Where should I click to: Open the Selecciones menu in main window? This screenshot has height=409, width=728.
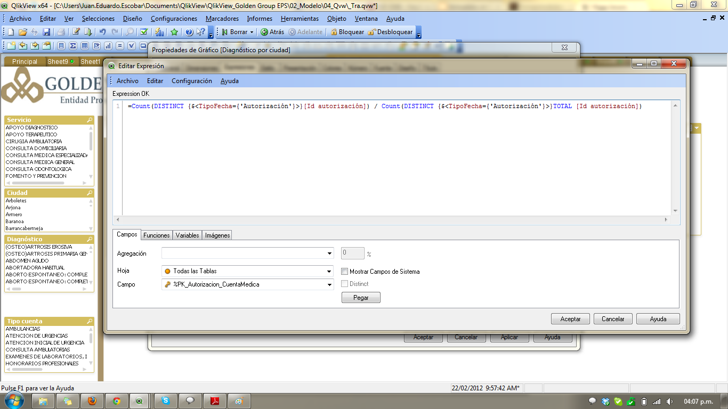(98, 18)
